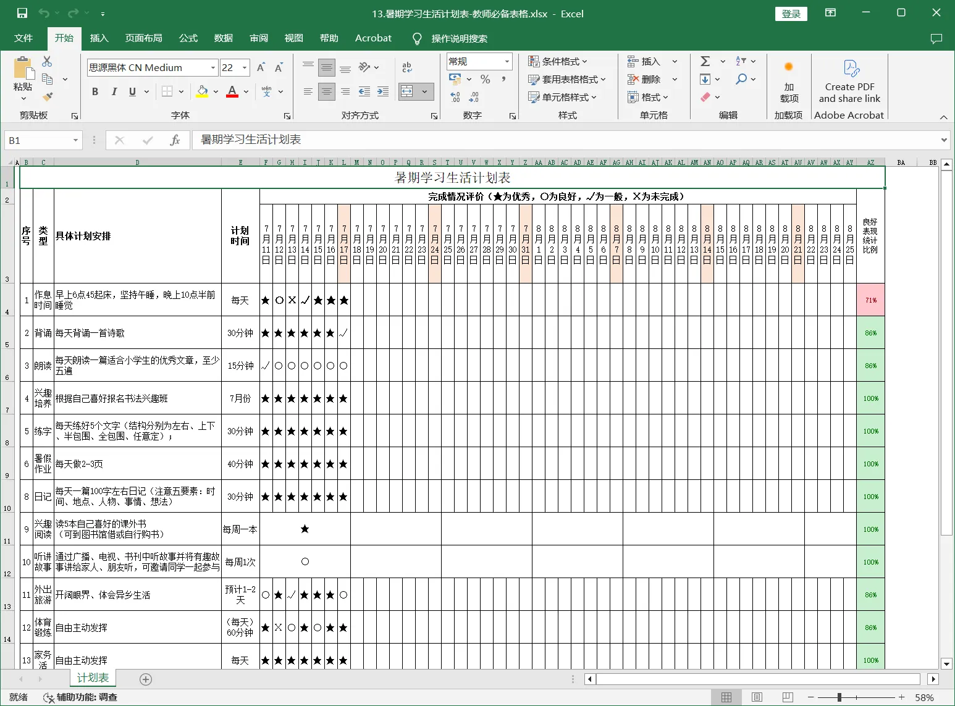The image size is (955, 706).
Task: Decrease decimal places
Action: 474,97
